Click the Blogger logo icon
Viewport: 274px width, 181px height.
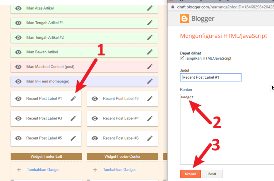pos(185,18)
